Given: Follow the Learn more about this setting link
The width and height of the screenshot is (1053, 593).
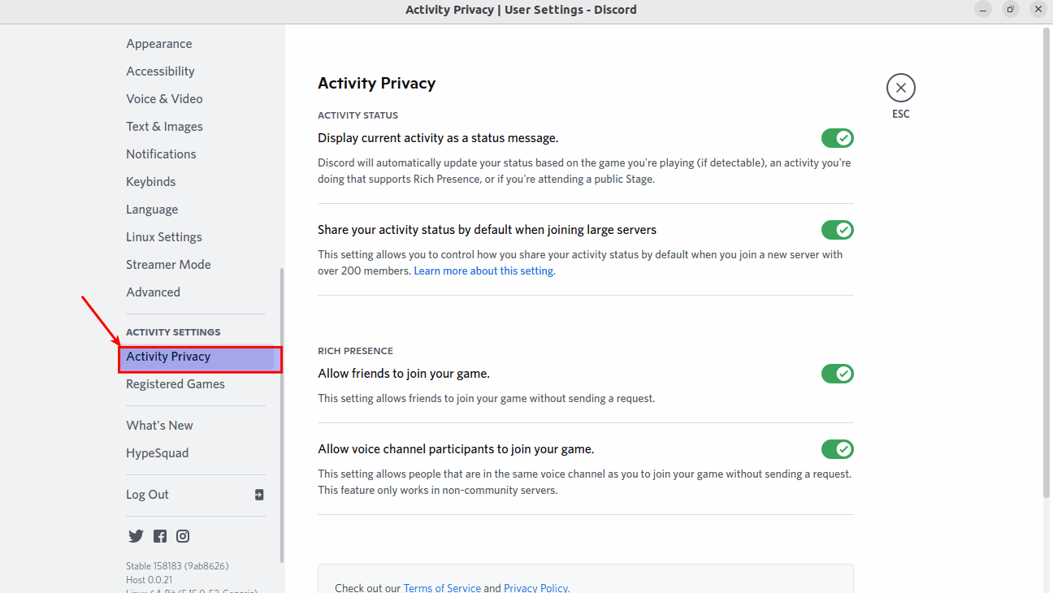Looking at the screenshot, I should 484,271.
